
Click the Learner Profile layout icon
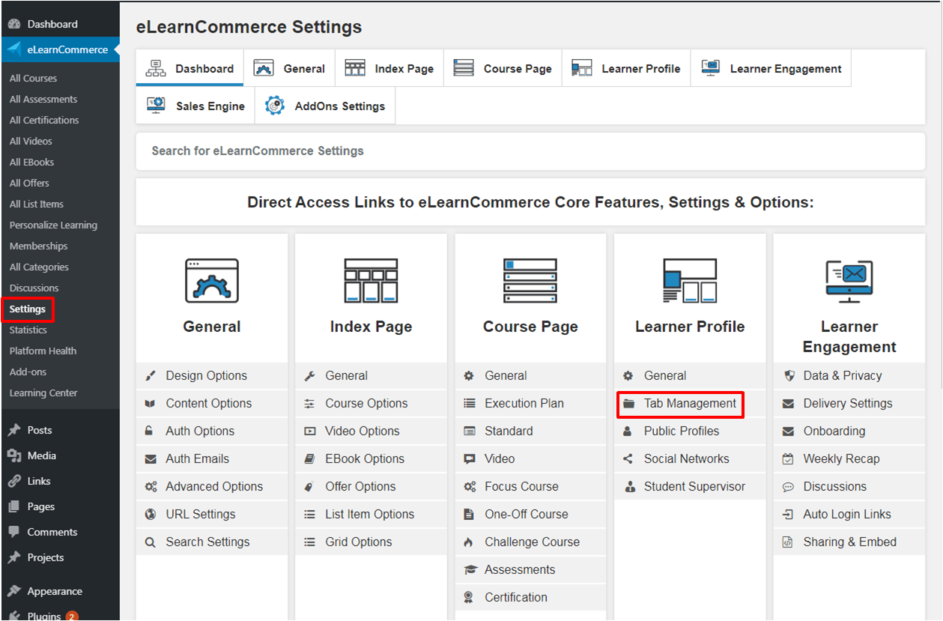tap(689, 281)
